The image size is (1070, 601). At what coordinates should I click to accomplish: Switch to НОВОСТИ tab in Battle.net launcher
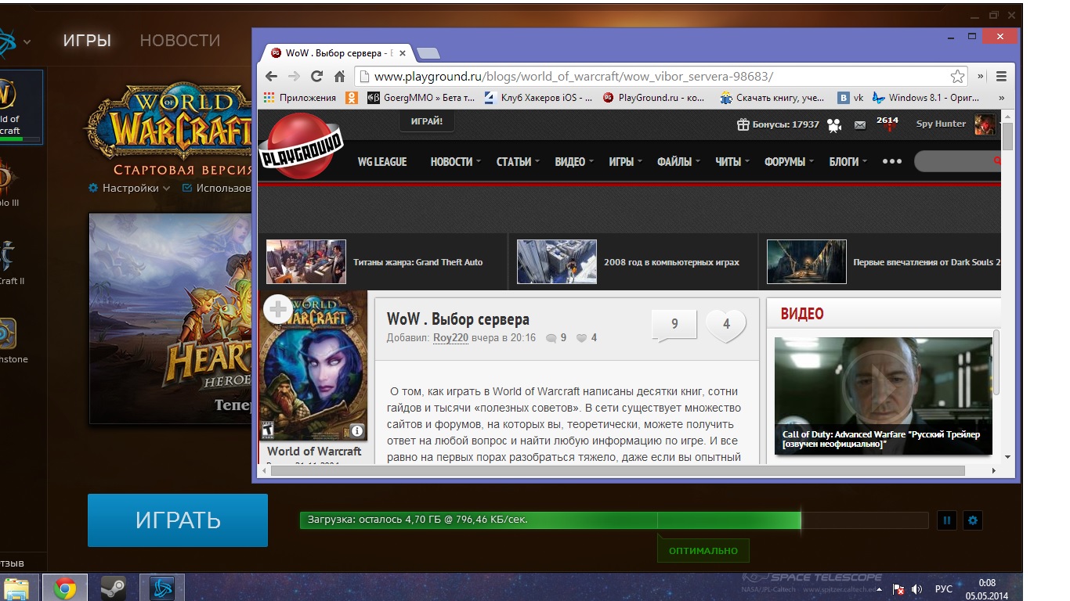(180, 41)
